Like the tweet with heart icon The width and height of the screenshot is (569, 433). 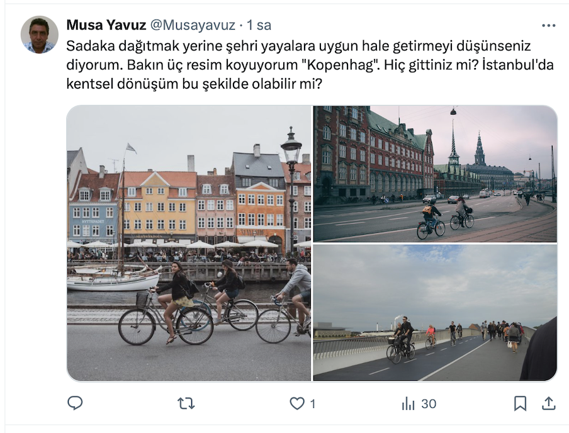(x=297, y=403)
